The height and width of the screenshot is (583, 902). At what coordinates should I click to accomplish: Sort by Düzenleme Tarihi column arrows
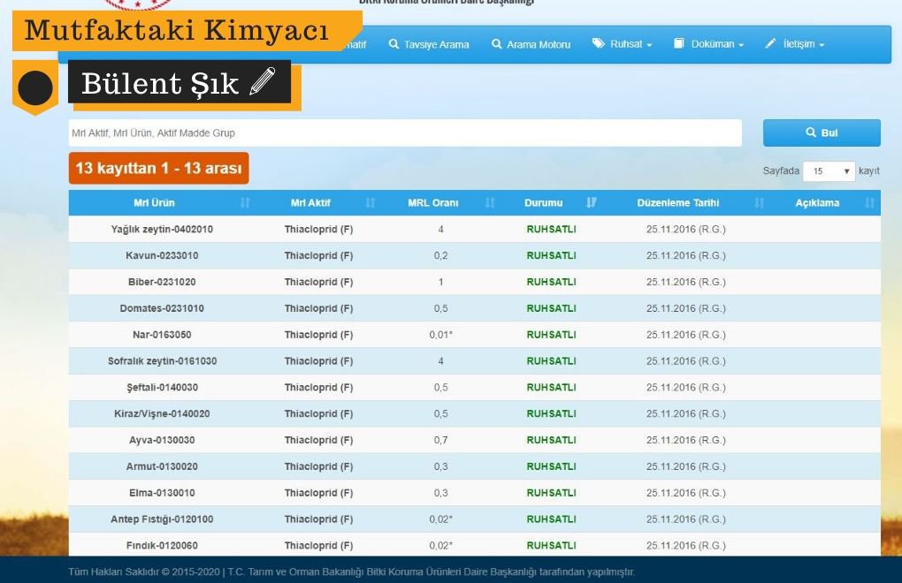(x=760, y=203)
